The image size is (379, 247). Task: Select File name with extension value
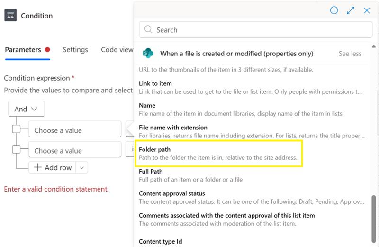click(x=252, y=131)
